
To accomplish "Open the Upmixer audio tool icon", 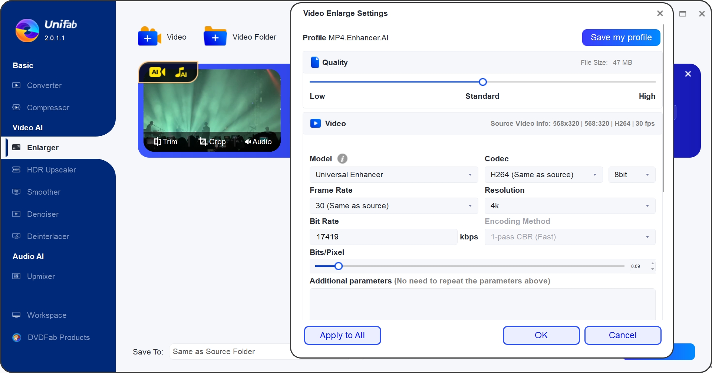I will tap(17, 276).
